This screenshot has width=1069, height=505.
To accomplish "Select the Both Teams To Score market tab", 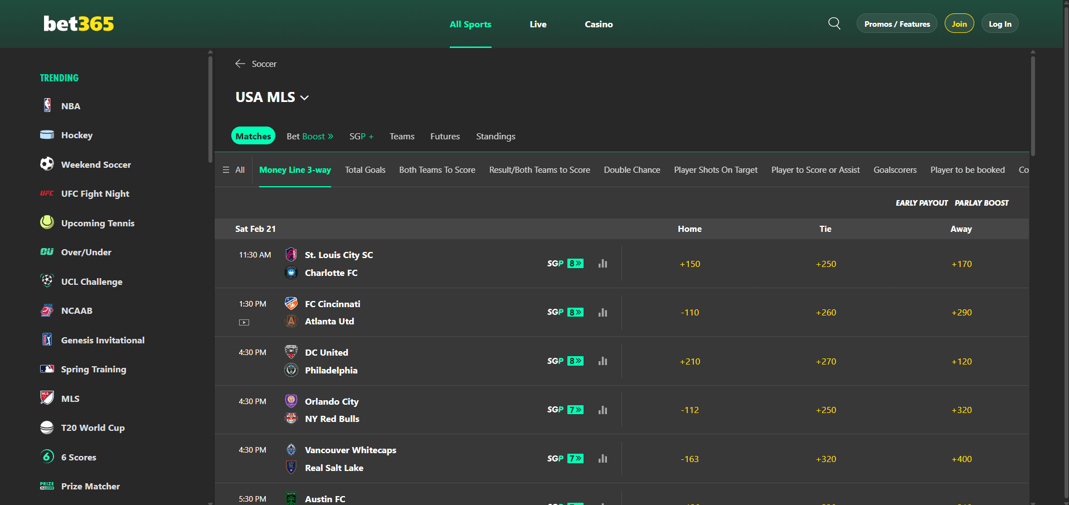I will pos(437,170).
